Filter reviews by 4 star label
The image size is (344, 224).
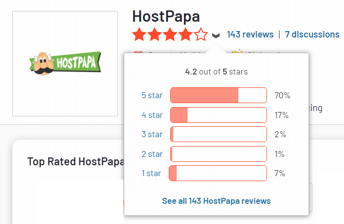pyautogui.click(x=152, y=115)
